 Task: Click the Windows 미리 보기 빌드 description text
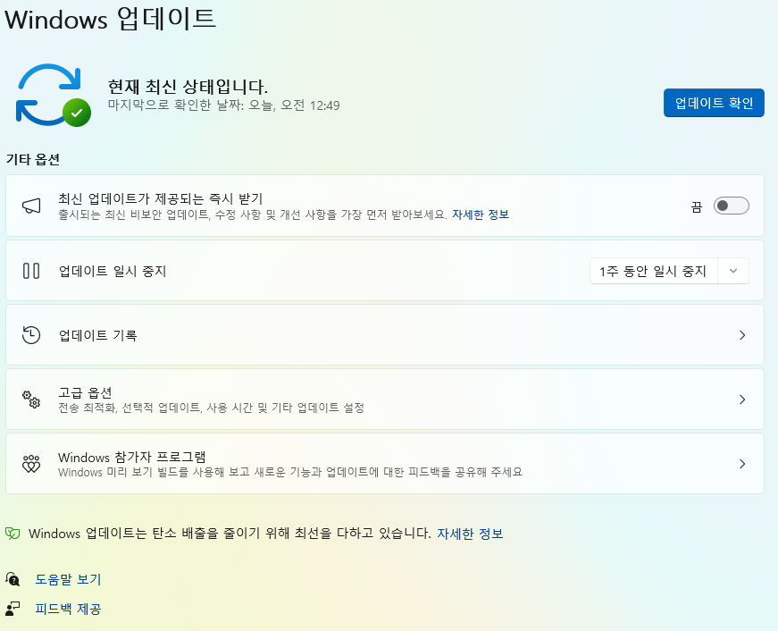(x=290, y=472)
